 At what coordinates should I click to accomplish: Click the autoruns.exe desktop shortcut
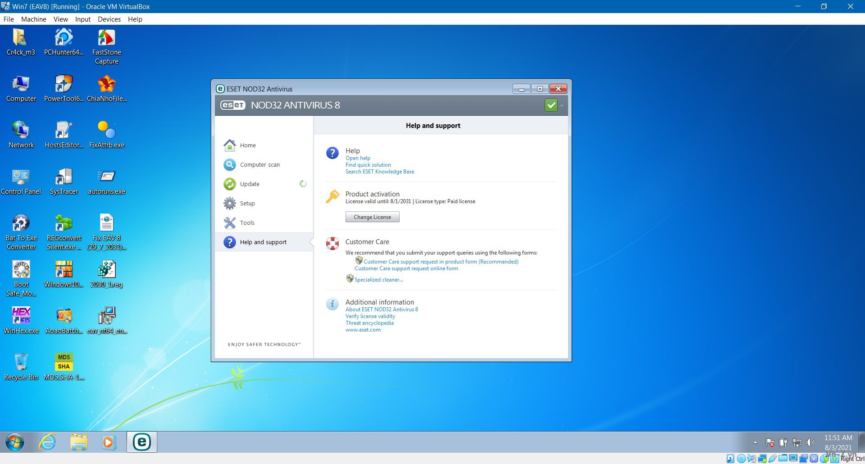pyautogui.click(x=106, y=177)
